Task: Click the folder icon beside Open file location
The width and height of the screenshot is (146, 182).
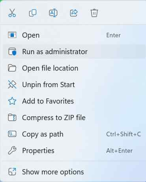Action: tap(12, 68)
